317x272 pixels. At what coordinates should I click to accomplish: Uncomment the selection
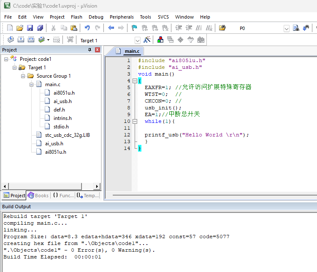[209, 28]
